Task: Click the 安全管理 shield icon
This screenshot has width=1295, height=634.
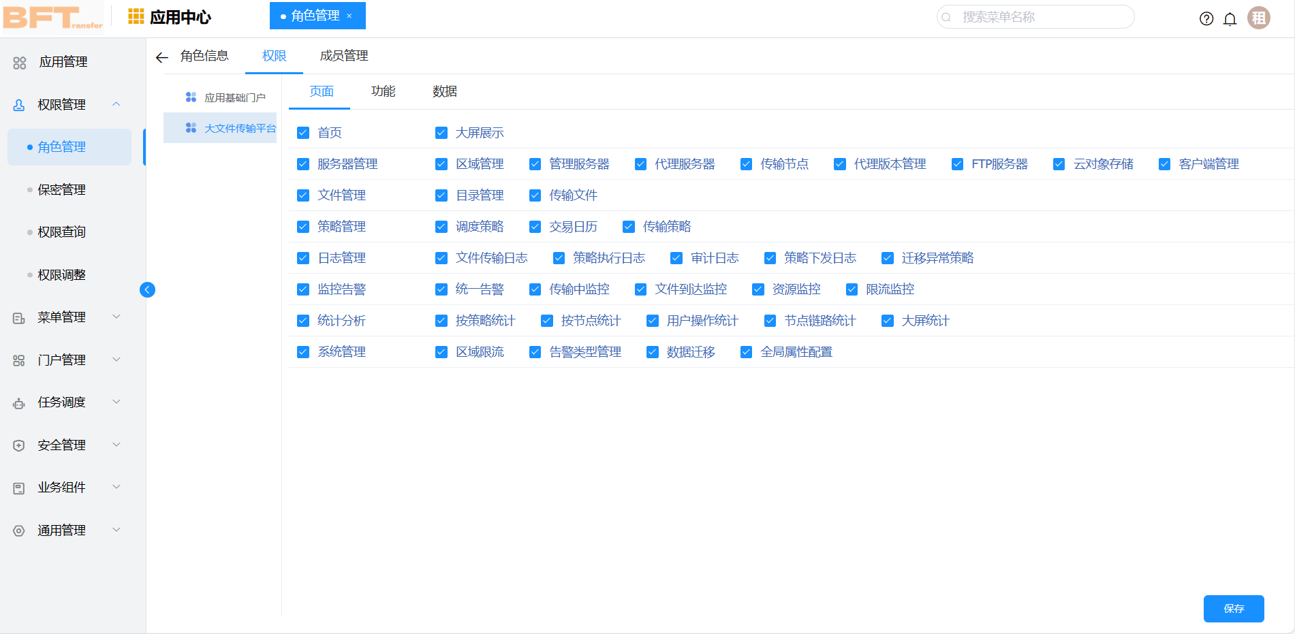Action: 18,445
